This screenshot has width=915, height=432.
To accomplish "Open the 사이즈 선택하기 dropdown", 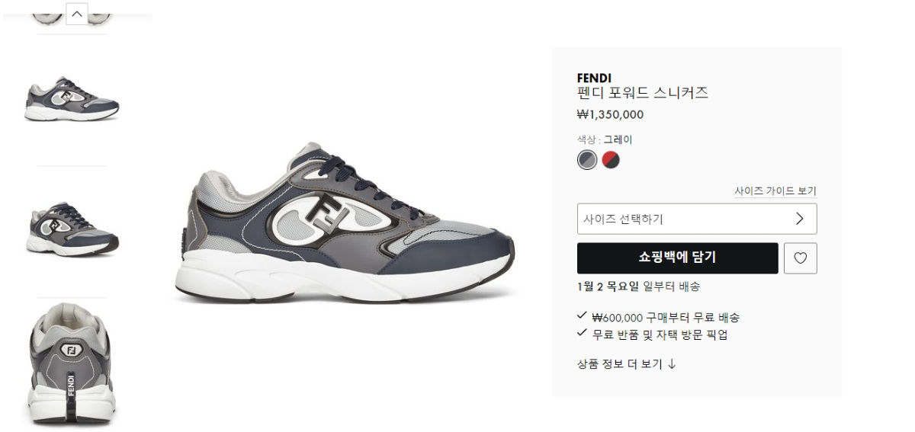I will tap(697, 219).
